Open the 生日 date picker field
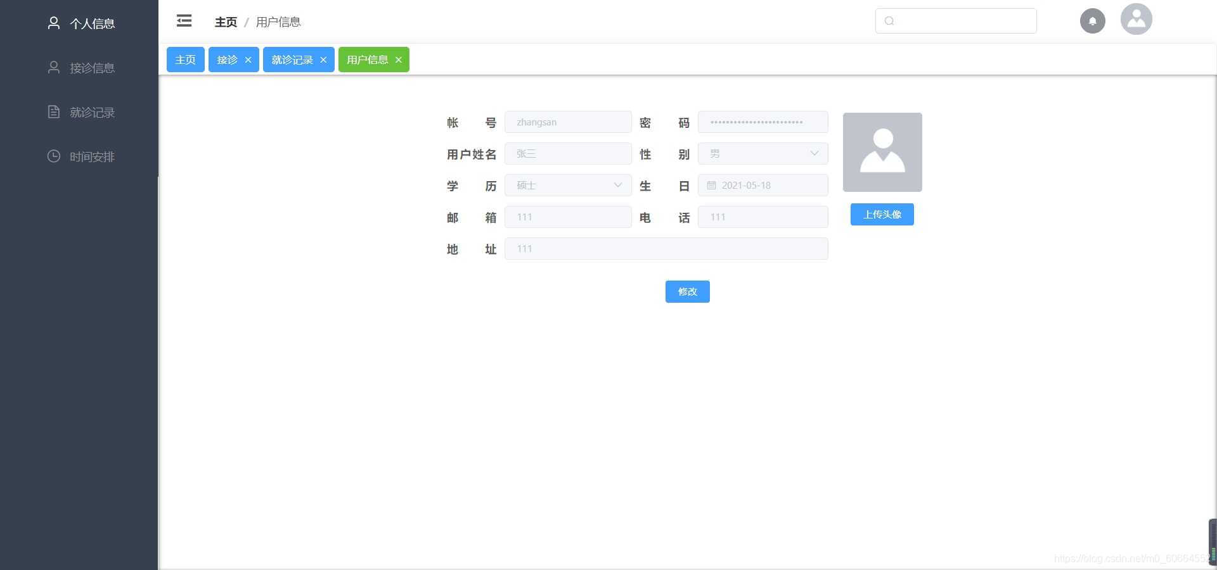Viewport: 1217px width, 570px height. tap(763, 186)
